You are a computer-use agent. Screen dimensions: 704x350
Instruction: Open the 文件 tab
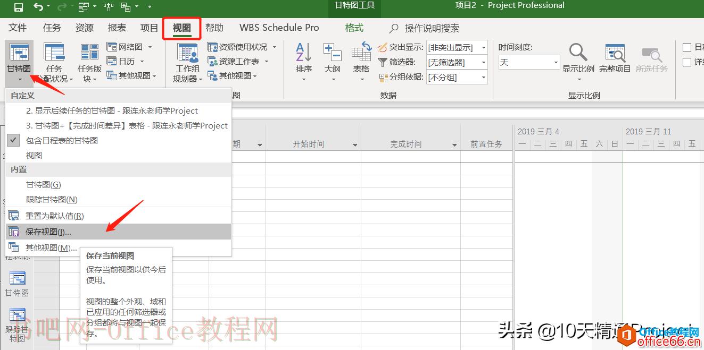pyautogui.click(x=18, y=28)
